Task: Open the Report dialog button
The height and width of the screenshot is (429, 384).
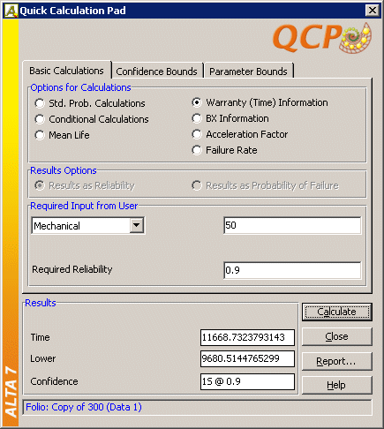Action: [337, 361]
